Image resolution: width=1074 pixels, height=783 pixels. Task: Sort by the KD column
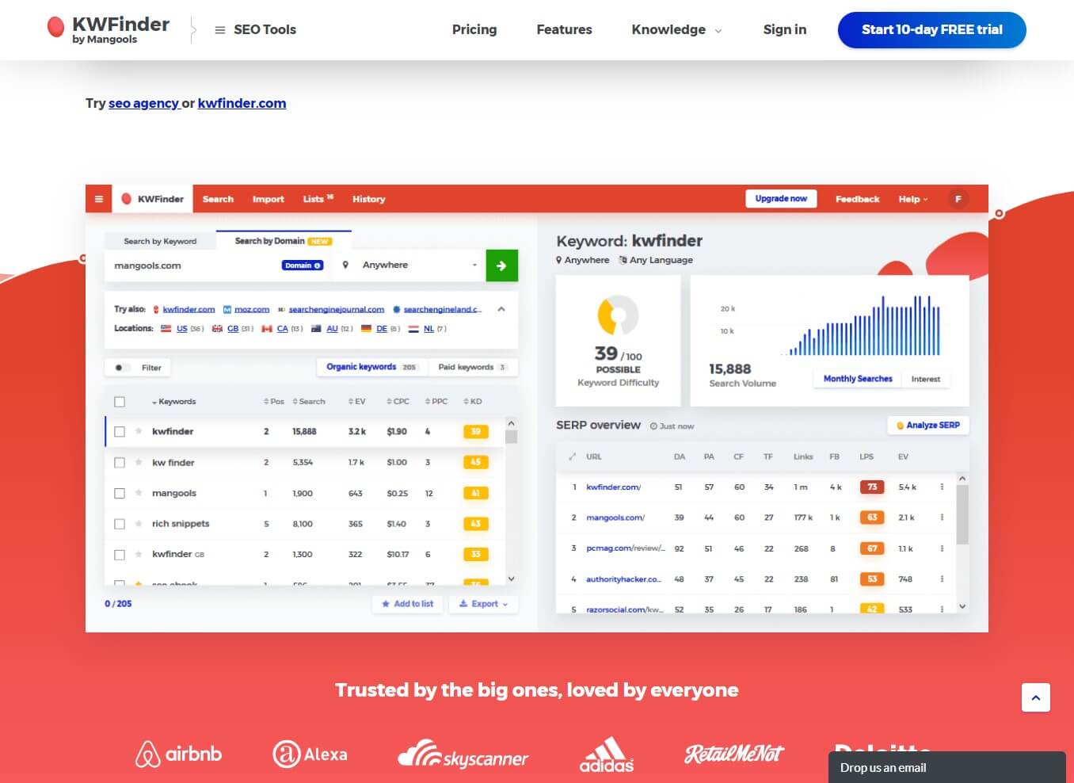pos(473,402)
